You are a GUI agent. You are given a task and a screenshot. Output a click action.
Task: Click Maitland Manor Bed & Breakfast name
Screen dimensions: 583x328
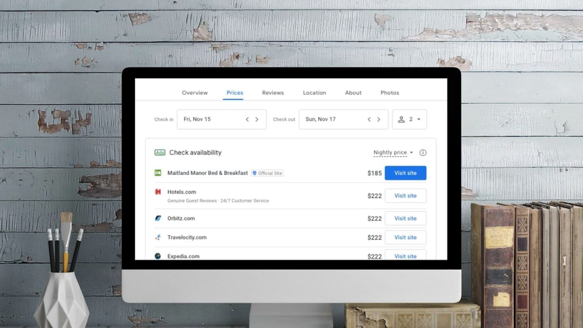click(208, 173)
